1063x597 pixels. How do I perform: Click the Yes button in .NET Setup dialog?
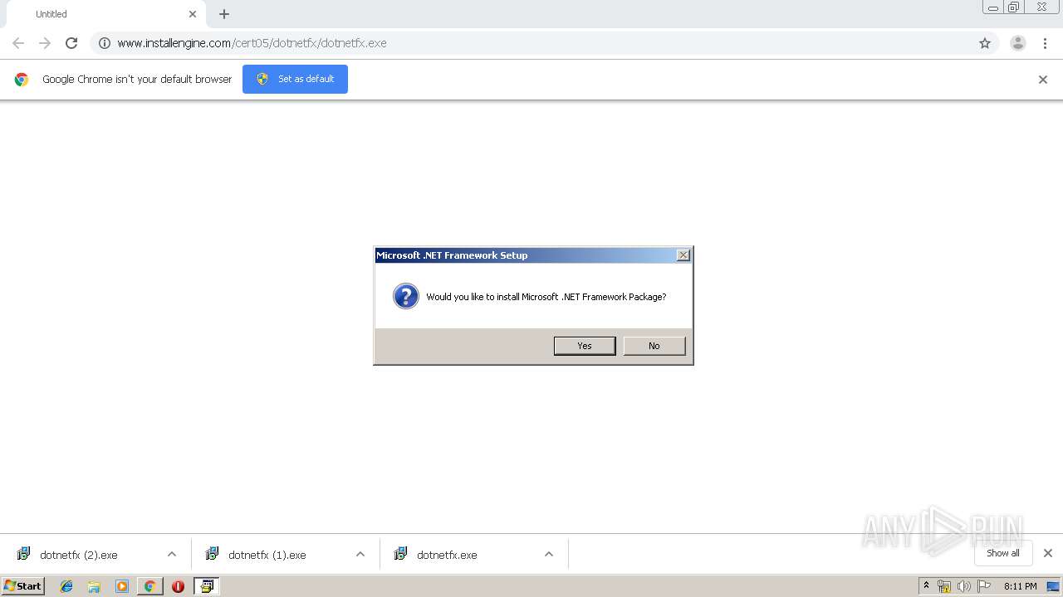[585, 346]
